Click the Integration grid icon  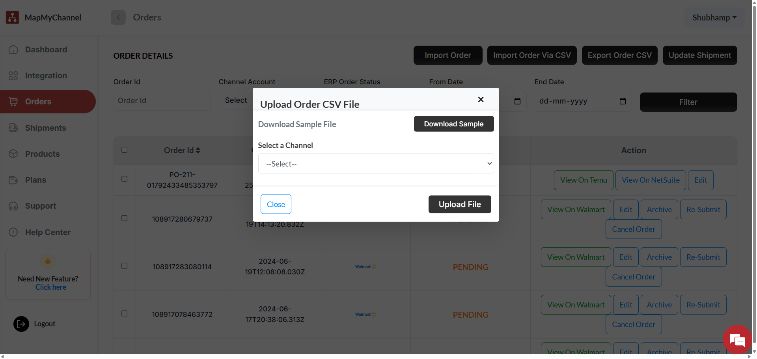(x=13, y=76)
